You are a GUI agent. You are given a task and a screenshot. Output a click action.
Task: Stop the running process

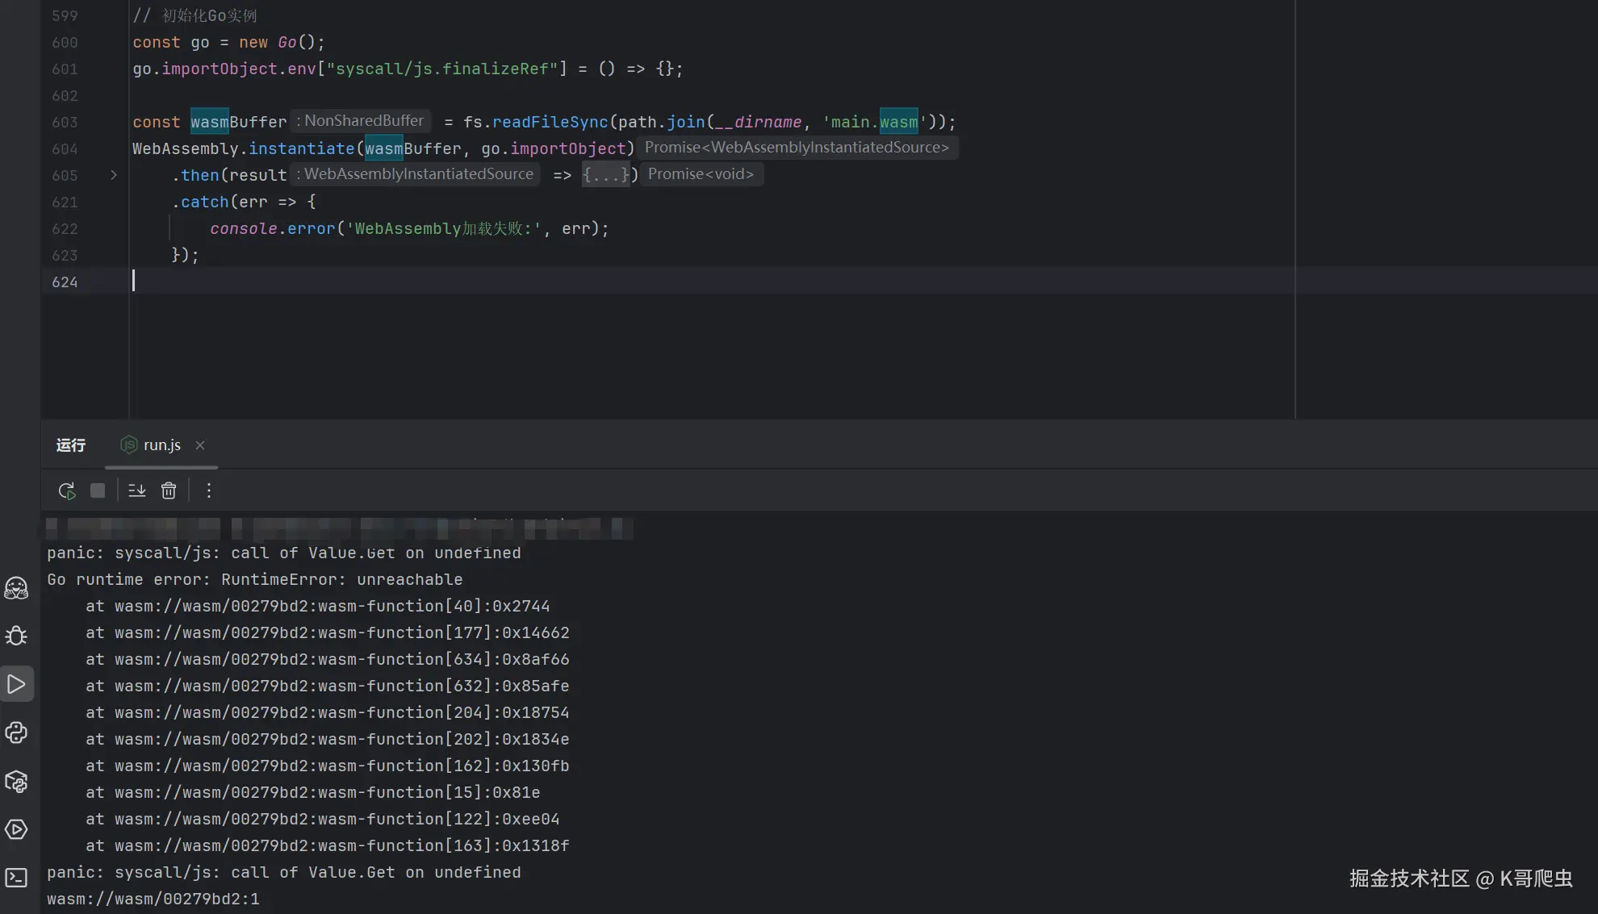(98, 490)
